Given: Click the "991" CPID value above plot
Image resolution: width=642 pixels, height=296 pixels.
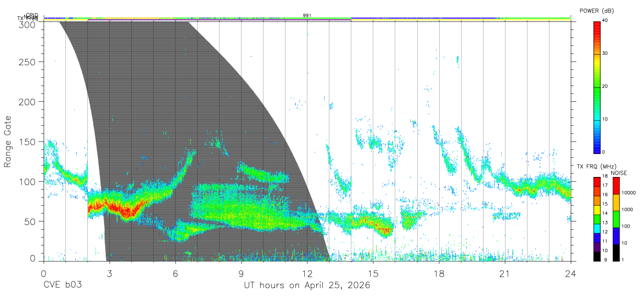Looking at the screenshot, I should pos(307,16).
